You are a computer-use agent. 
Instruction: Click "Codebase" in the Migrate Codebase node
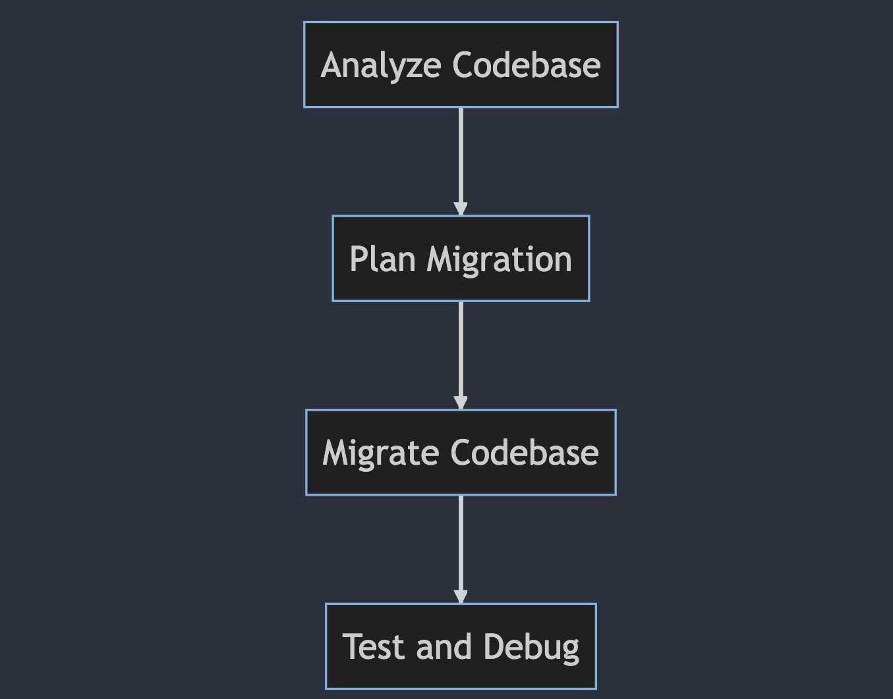point(525,453)
